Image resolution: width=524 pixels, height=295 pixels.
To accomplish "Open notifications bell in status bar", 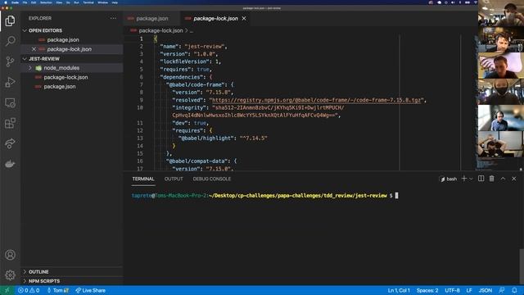I will (514, 290).
